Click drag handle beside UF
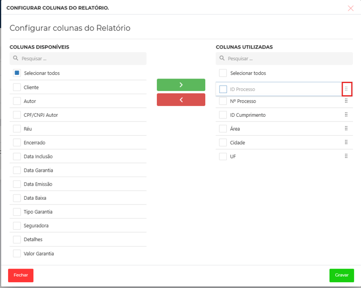 [x=346, y=156]
